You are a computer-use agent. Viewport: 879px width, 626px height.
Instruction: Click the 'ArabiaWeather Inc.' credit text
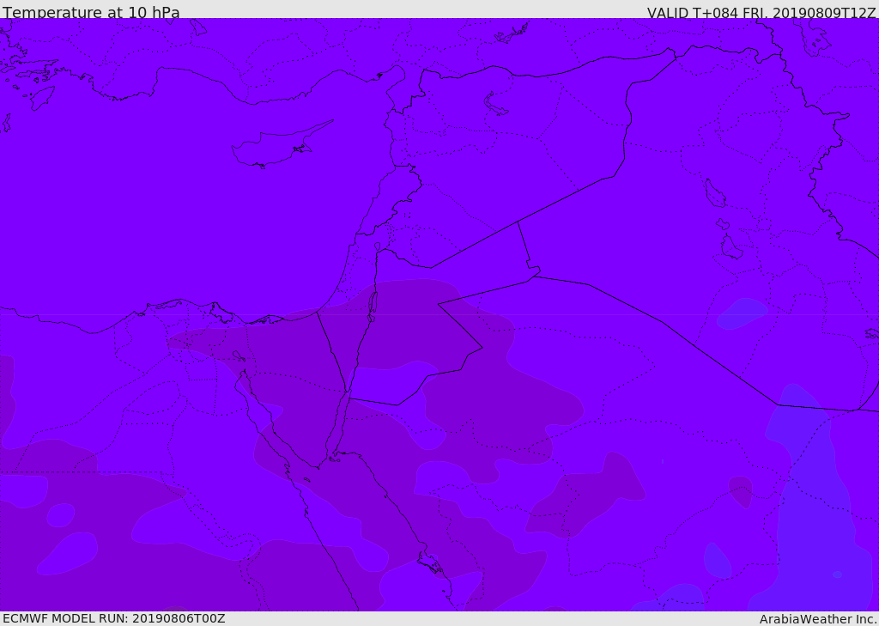818,619
